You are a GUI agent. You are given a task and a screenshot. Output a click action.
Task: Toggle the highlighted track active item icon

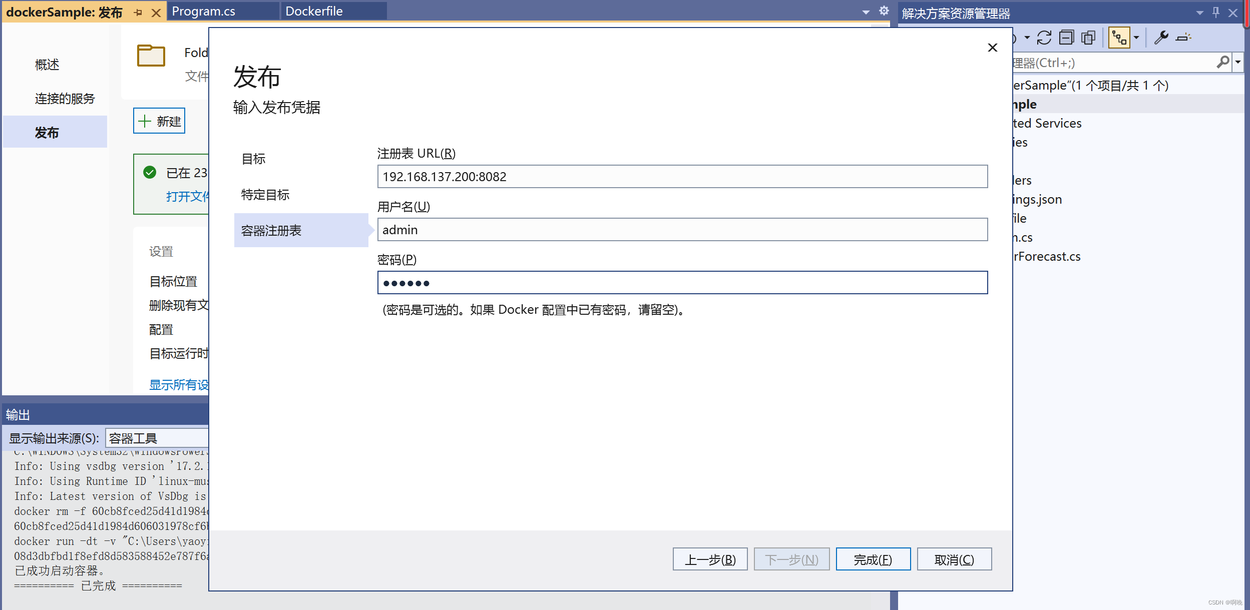pos(1119,38)
